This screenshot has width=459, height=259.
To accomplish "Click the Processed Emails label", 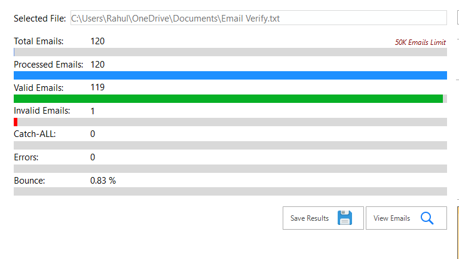I will [48, 65].
